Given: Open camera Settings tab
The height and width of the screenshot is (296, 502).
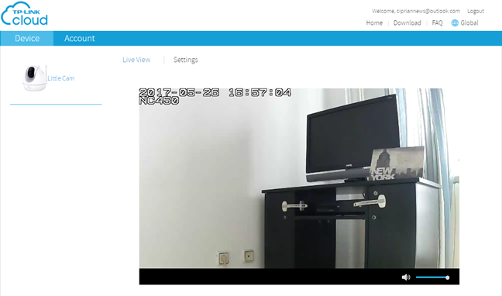Looking at the screenshot, I should coord(186,60).
